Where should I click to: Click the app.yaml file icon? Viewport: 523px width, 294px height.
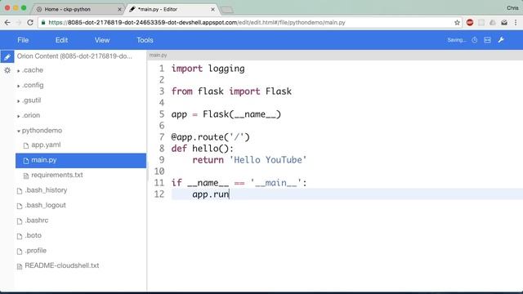tap(25, 145)
